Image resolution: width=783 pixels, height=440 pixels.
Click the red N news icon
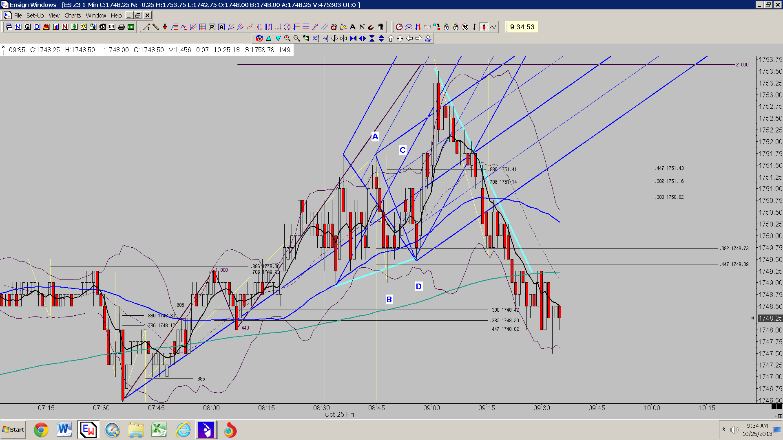pyautogui.click(x=65, y=27)
